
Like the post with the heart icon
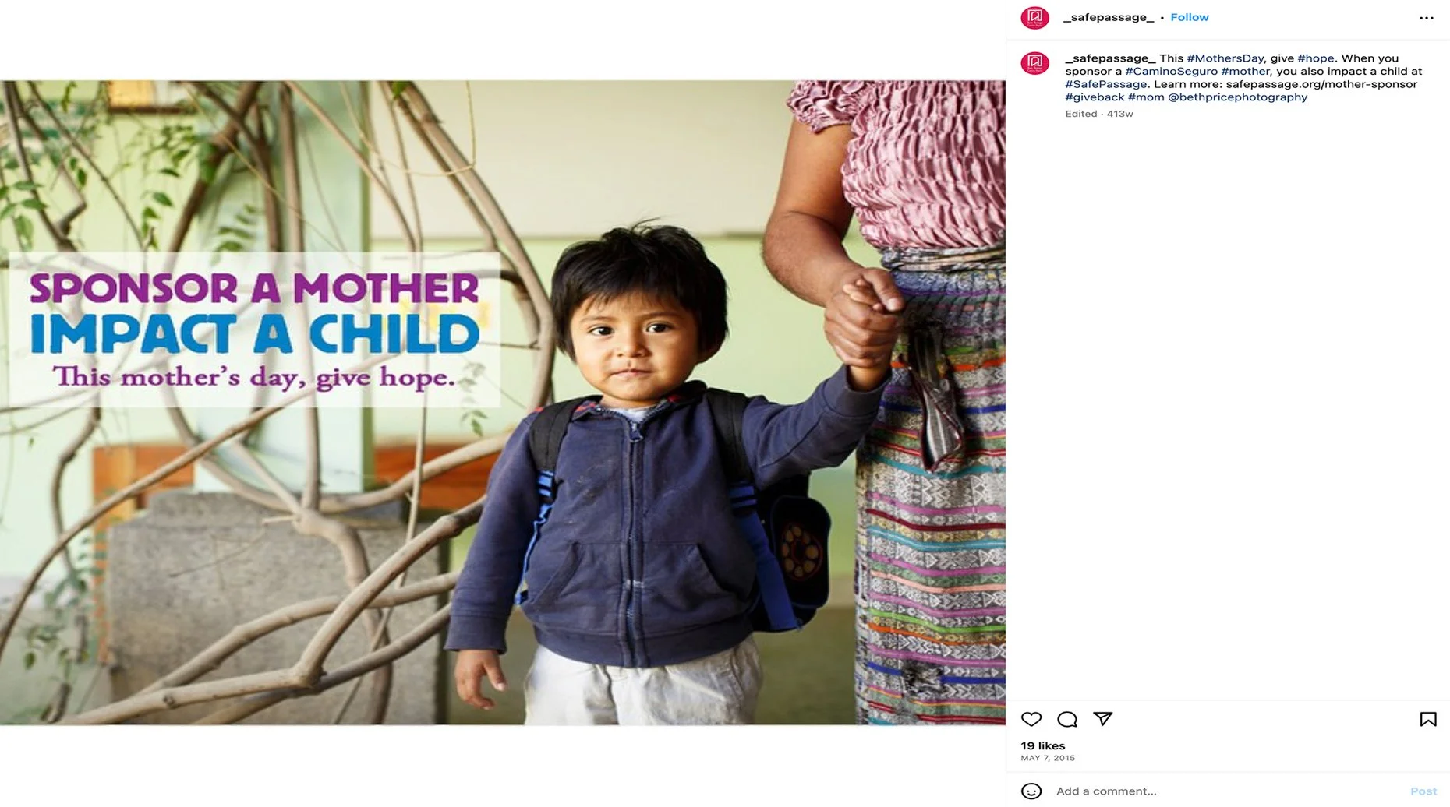click(1031, 719)
